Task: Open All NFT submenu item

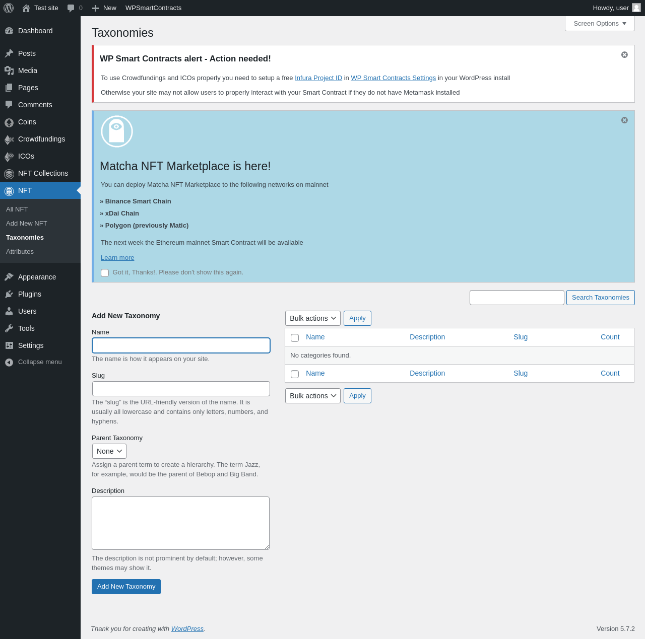Action: (x=17, y=209)
